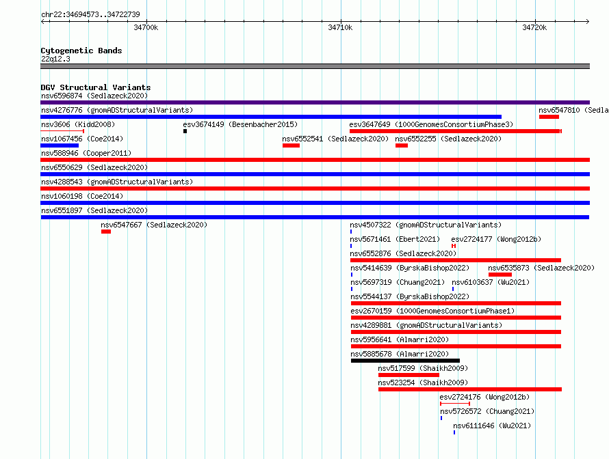609x459 pixels.
Task: Select nsv5956641 (Almarri2020) label
Action: [x=400, y=339]
